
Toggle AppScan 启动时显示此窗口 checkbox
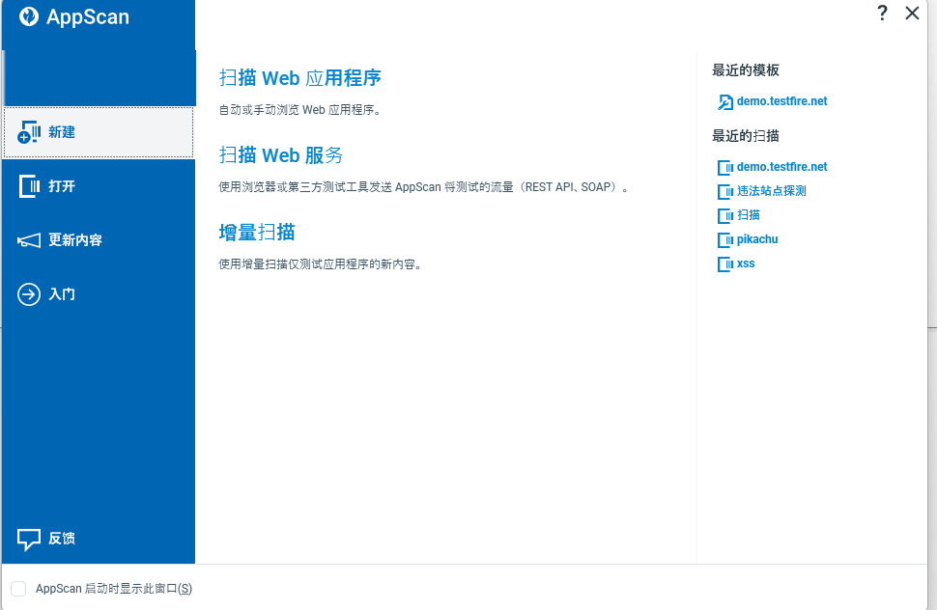18,589
